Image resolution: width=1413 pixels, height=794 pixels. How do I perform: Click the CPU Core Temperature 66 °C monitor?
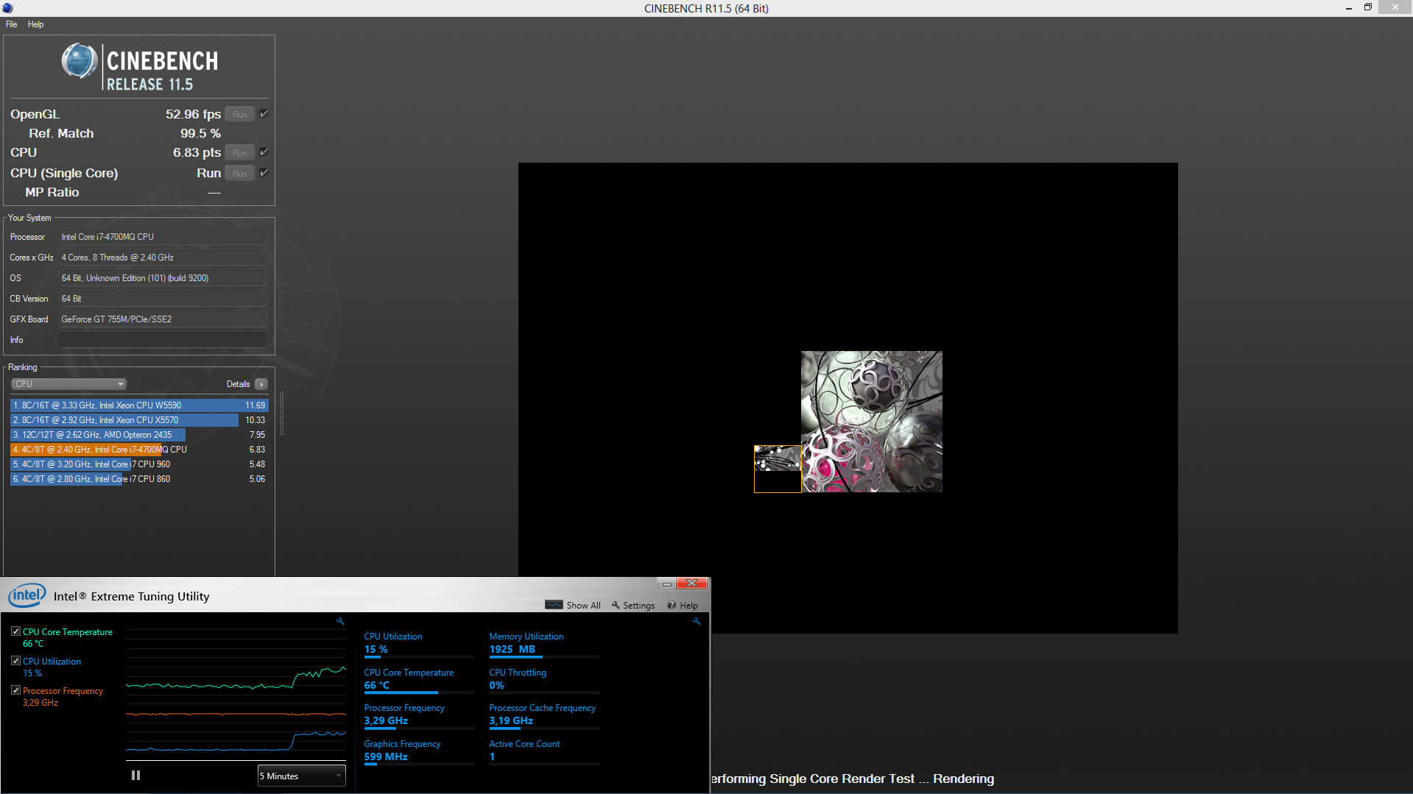pyautogui.click(x=418, y=680)
